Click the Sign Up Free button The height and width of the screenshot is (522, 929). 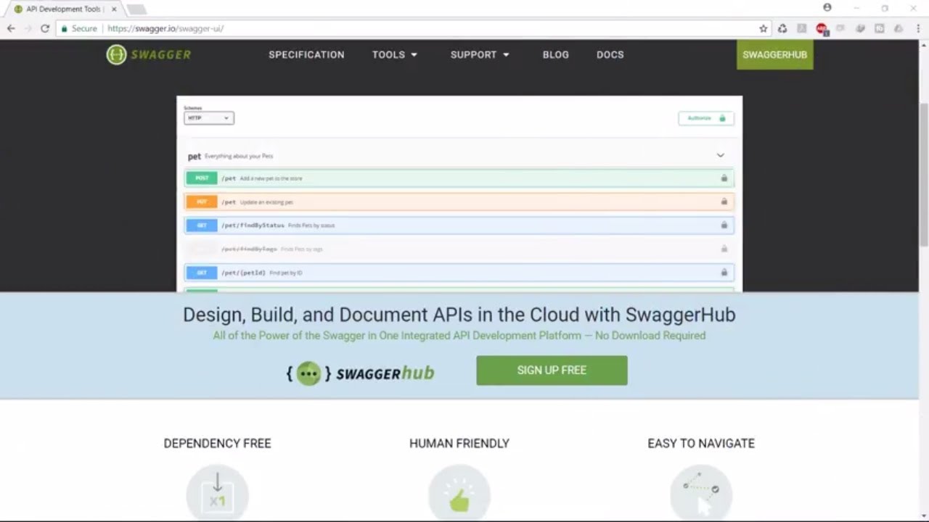(552, 370)
